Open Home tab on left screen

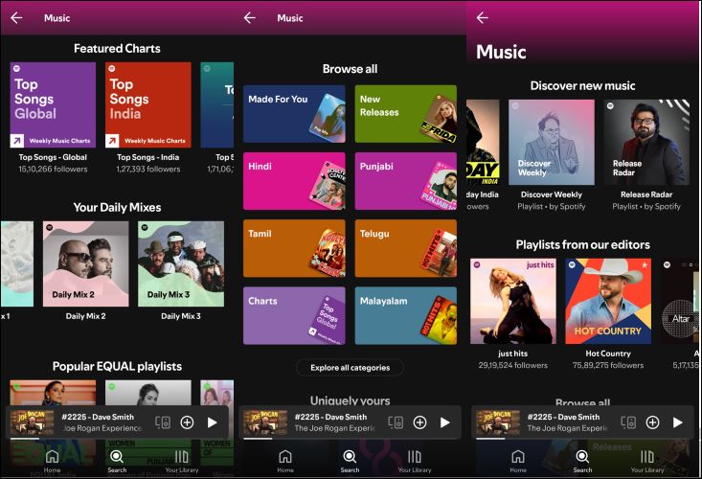pos(53,461)
